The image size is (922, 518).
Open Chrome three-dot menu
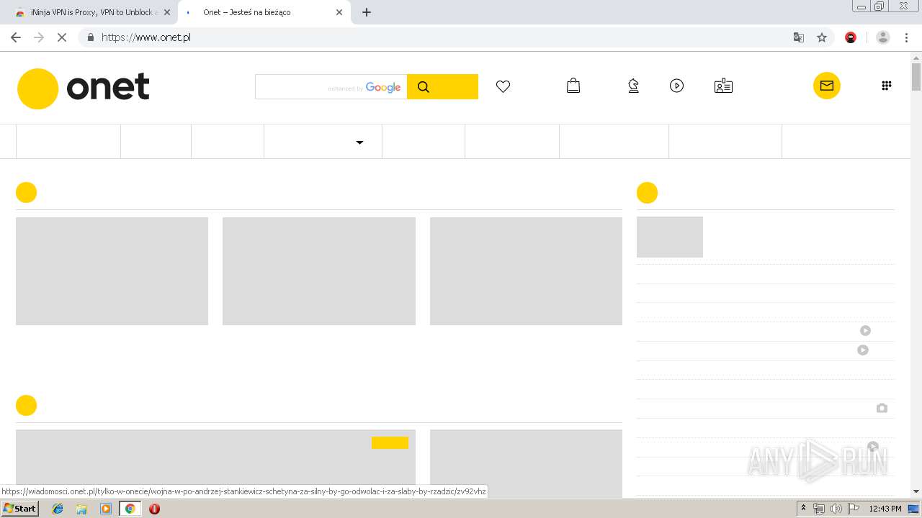click(x=906, y=37)
